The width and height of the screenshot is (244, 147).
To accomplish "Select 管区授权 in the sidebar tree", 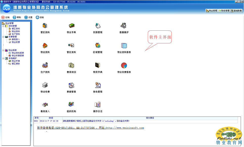I will click(16, 64).
